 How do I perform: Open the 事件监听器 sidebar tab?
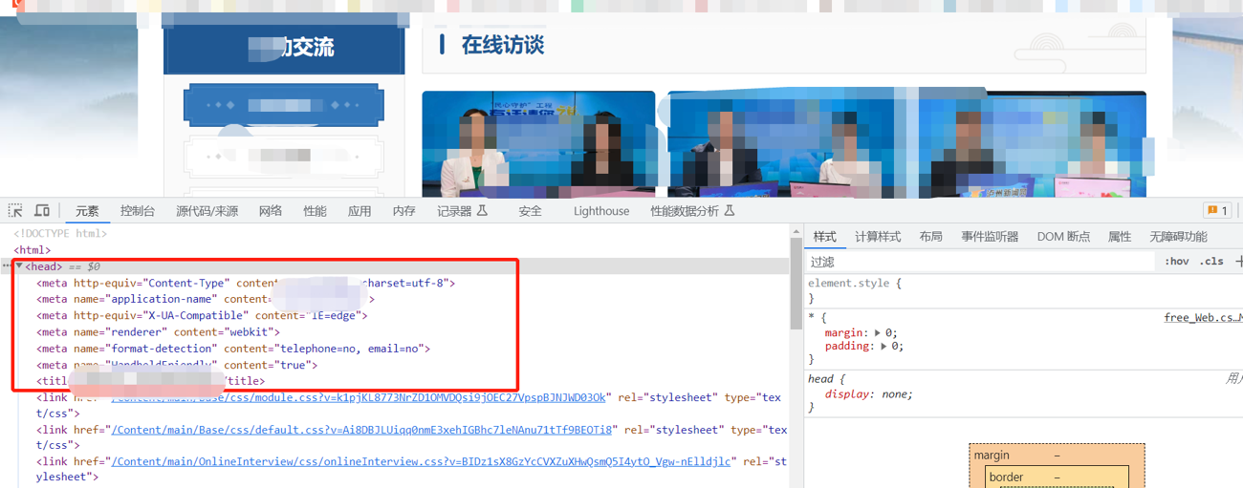click(x=990, y=237)
